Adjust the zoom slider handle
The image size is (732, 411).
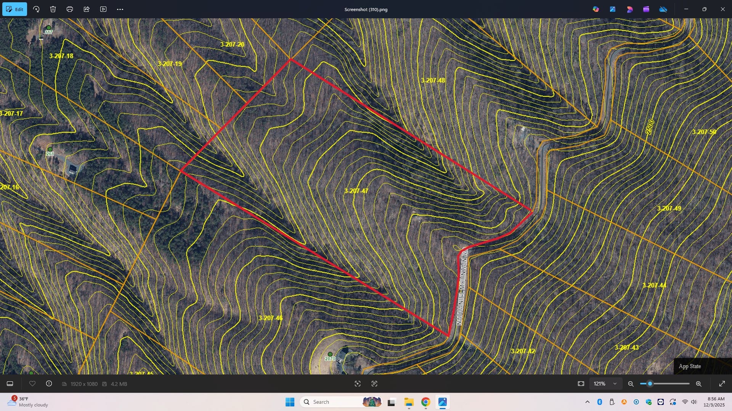point(650,384)
